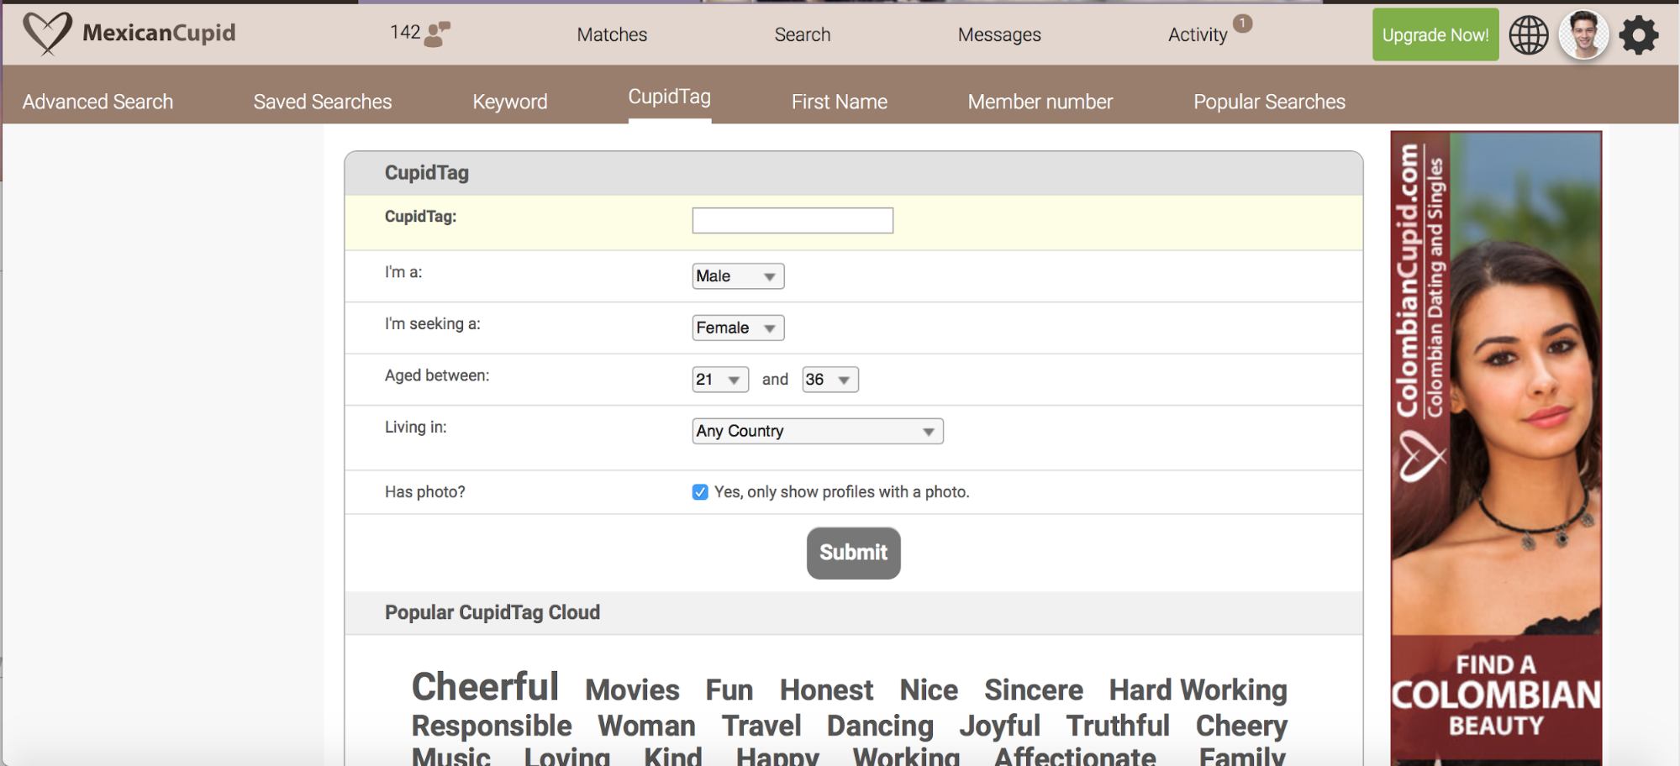Open the I'm a gender dropdown

(738, 276)
